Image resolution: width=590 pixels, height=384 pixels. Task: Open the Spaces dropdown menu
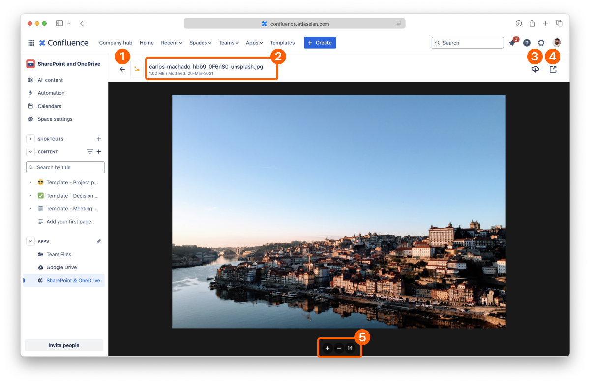point(200,43)
